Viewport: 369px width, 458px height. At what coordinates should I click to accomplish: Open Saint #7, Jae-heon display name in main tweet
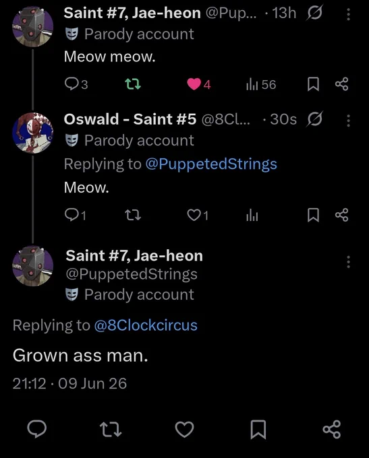pyautogui.click(x=134, y=255)
